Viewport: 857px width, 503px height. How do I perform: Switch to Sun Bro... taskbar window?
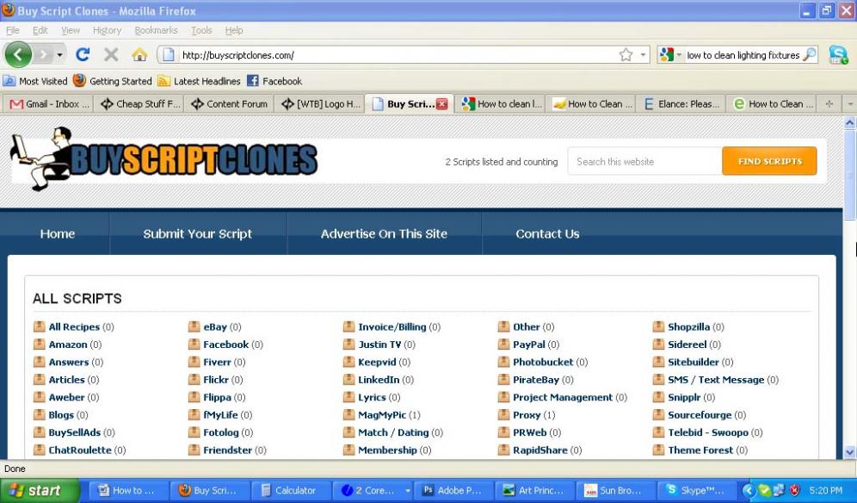(615, 490)
